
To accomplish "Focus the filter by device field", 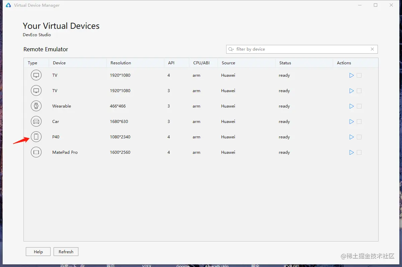I will (302, 49).
